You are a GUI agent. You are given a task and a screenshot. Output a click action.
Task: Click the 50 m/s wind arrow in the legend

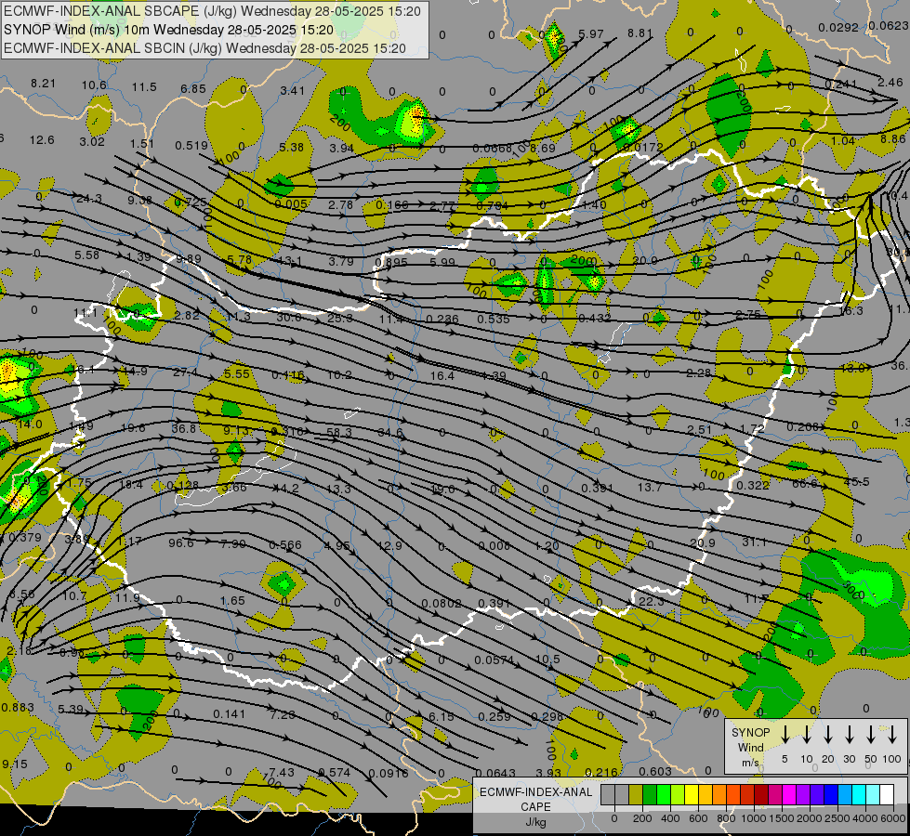pos(871,735)
